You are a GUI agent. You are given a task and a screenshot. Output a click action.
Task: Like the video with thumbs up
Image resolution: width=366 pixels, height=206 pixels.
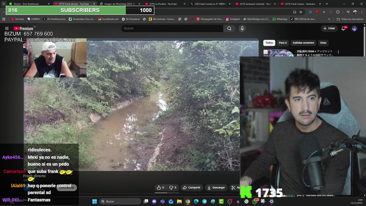160,188
